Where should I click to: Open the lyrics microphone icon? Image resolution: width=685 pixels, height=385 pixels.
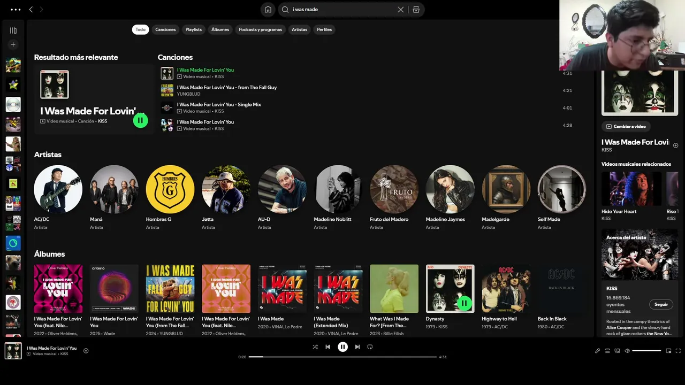pos(598,351)
